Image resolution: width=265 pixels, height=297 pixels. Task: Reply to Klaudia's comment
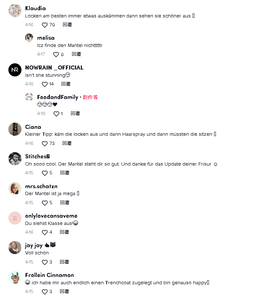67,25
